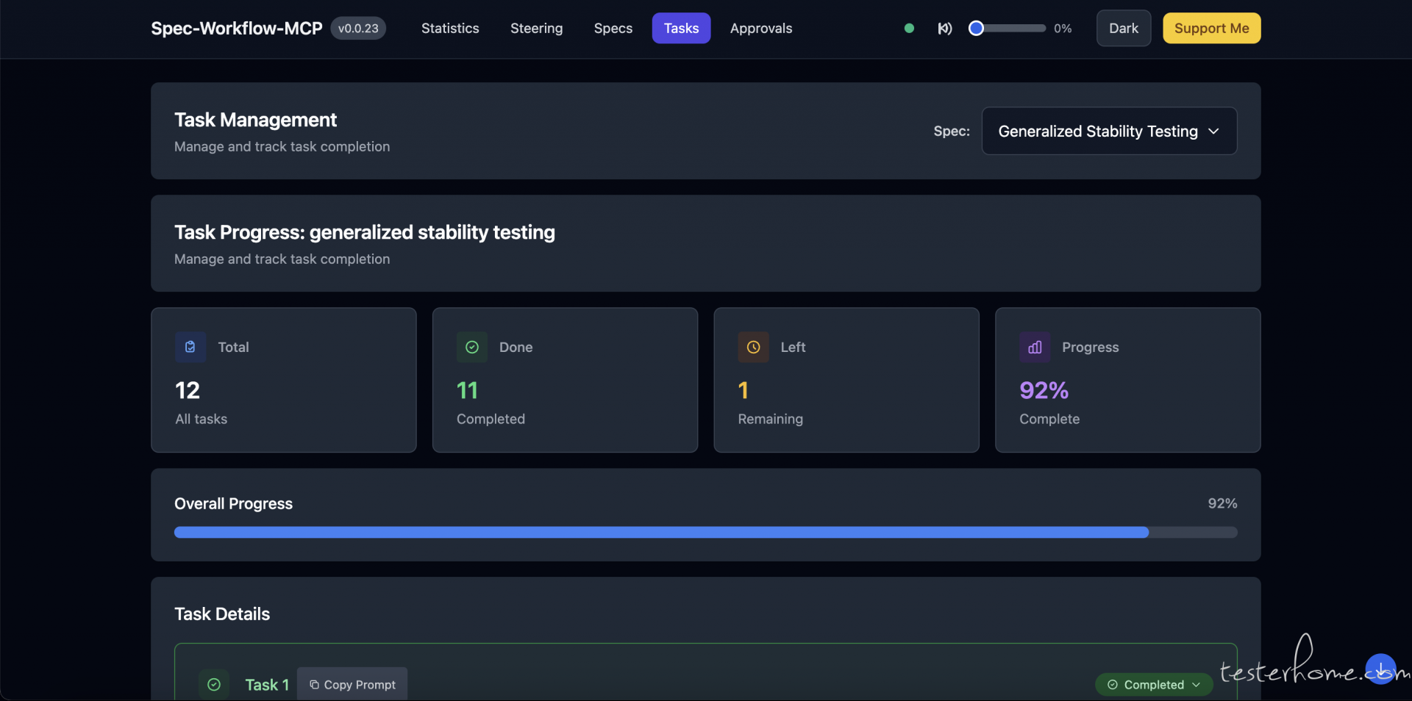The height and width of the screenshot is (701, 1412).
Task: Expand the Completed status dropdown for Task 1
Action: click(x=1153, y=684)
